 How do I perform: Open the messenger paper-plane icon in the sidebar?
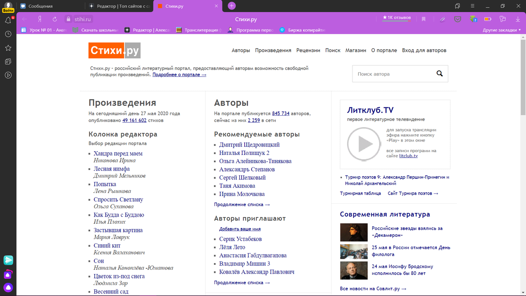coord(8,260)
